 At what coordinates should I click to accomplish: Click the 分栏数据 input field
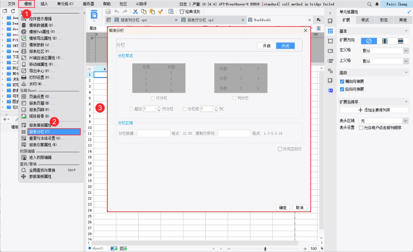pos(154,133)
